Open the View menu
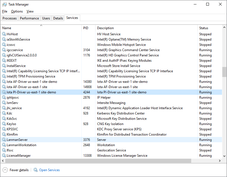 coord(30,11)
